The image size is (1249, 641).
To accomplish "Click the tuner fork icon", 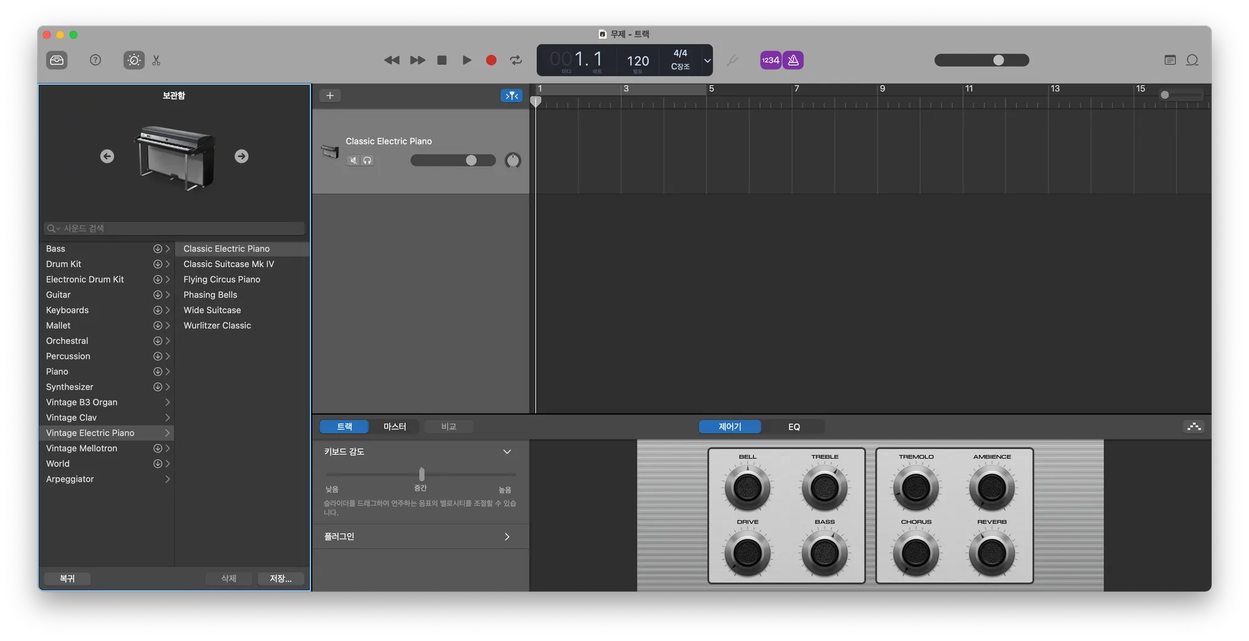I will pos(732,60).
